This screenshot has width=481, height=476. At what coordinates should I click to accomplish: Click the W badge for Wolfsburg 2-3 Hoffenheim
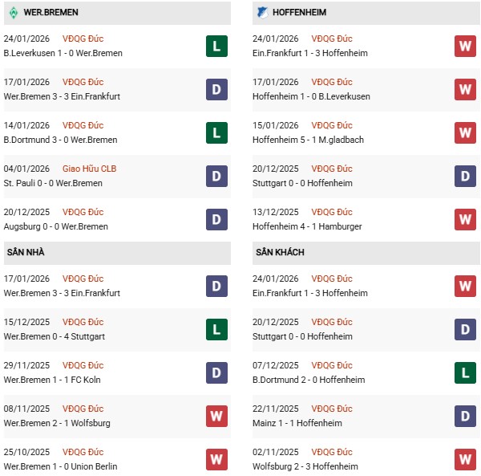click(465, 459)
